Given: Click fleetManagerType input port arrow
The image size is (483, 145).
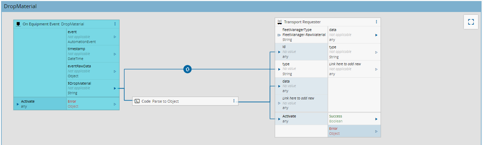Looking at the screenshot, I should click(279, 35).
